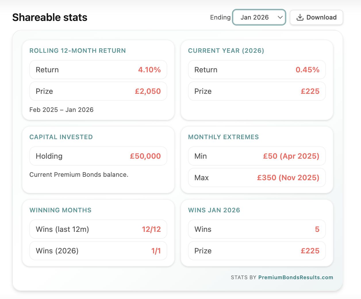Click the Monthly Extremes card title

click(223, 137)
